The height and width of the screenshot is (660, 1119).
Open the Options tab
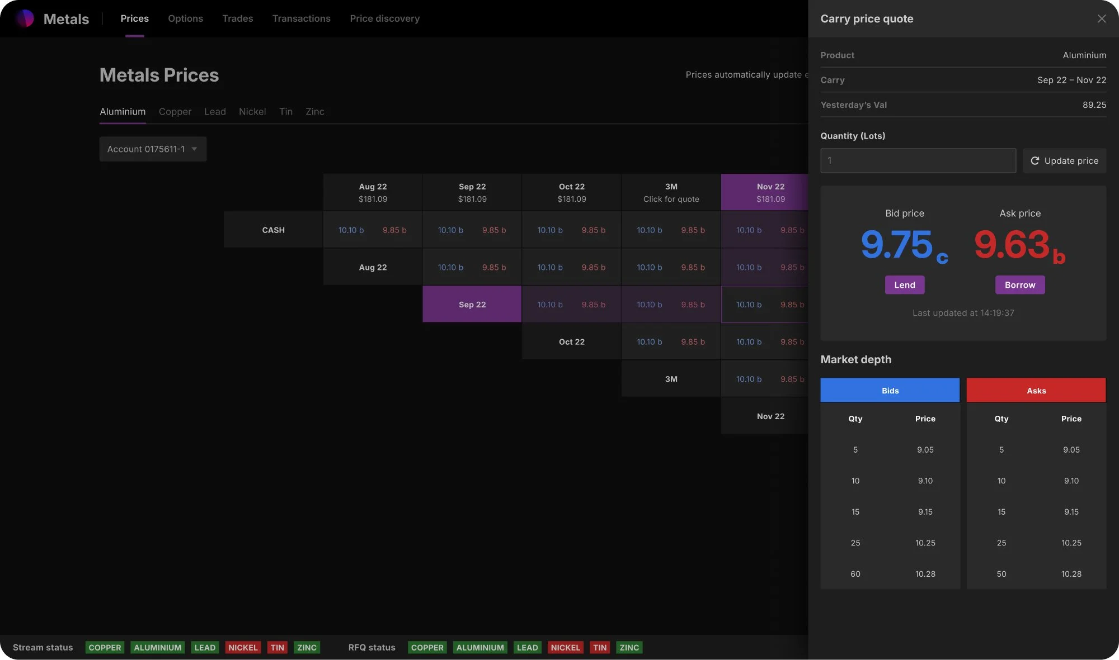(x=185, y=18)
